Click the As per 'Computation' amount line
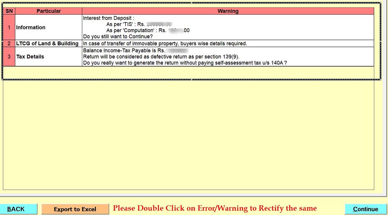The image size is (388, 215). point(147,30)
